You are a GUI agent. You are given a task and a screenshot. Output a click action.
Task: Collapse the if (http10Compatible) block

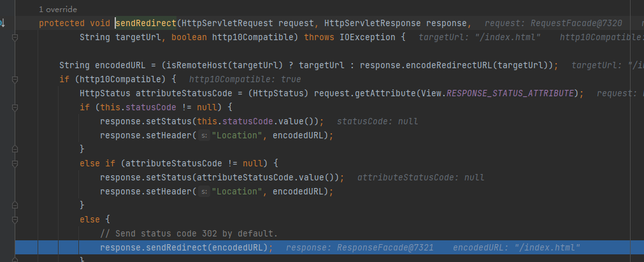(15, 80)
